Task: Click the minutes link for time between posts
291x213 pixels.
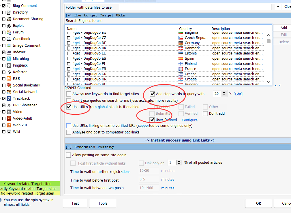Action: (x=168, y=188)
